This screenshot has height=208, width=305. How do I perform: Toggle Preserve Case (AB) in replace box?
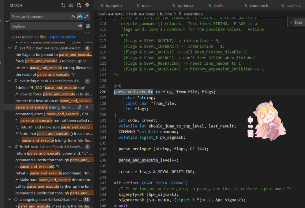coord(80,26)
